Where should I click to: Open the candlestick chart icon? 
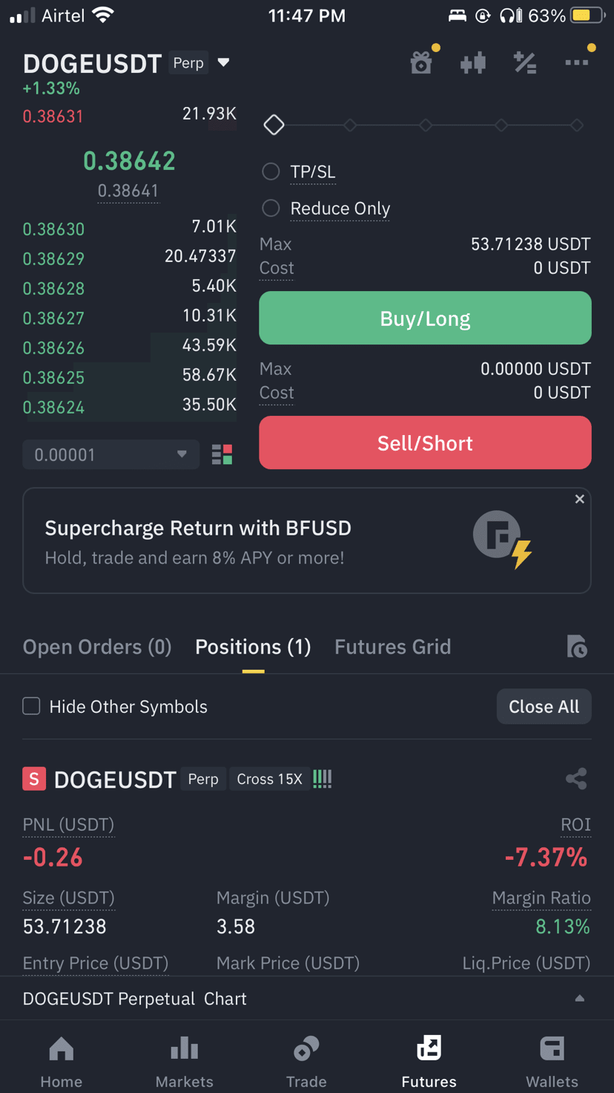(x=472, y=63)
